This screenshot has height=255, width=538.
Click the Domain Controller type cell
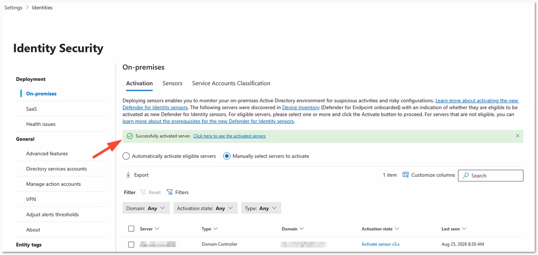220,245
